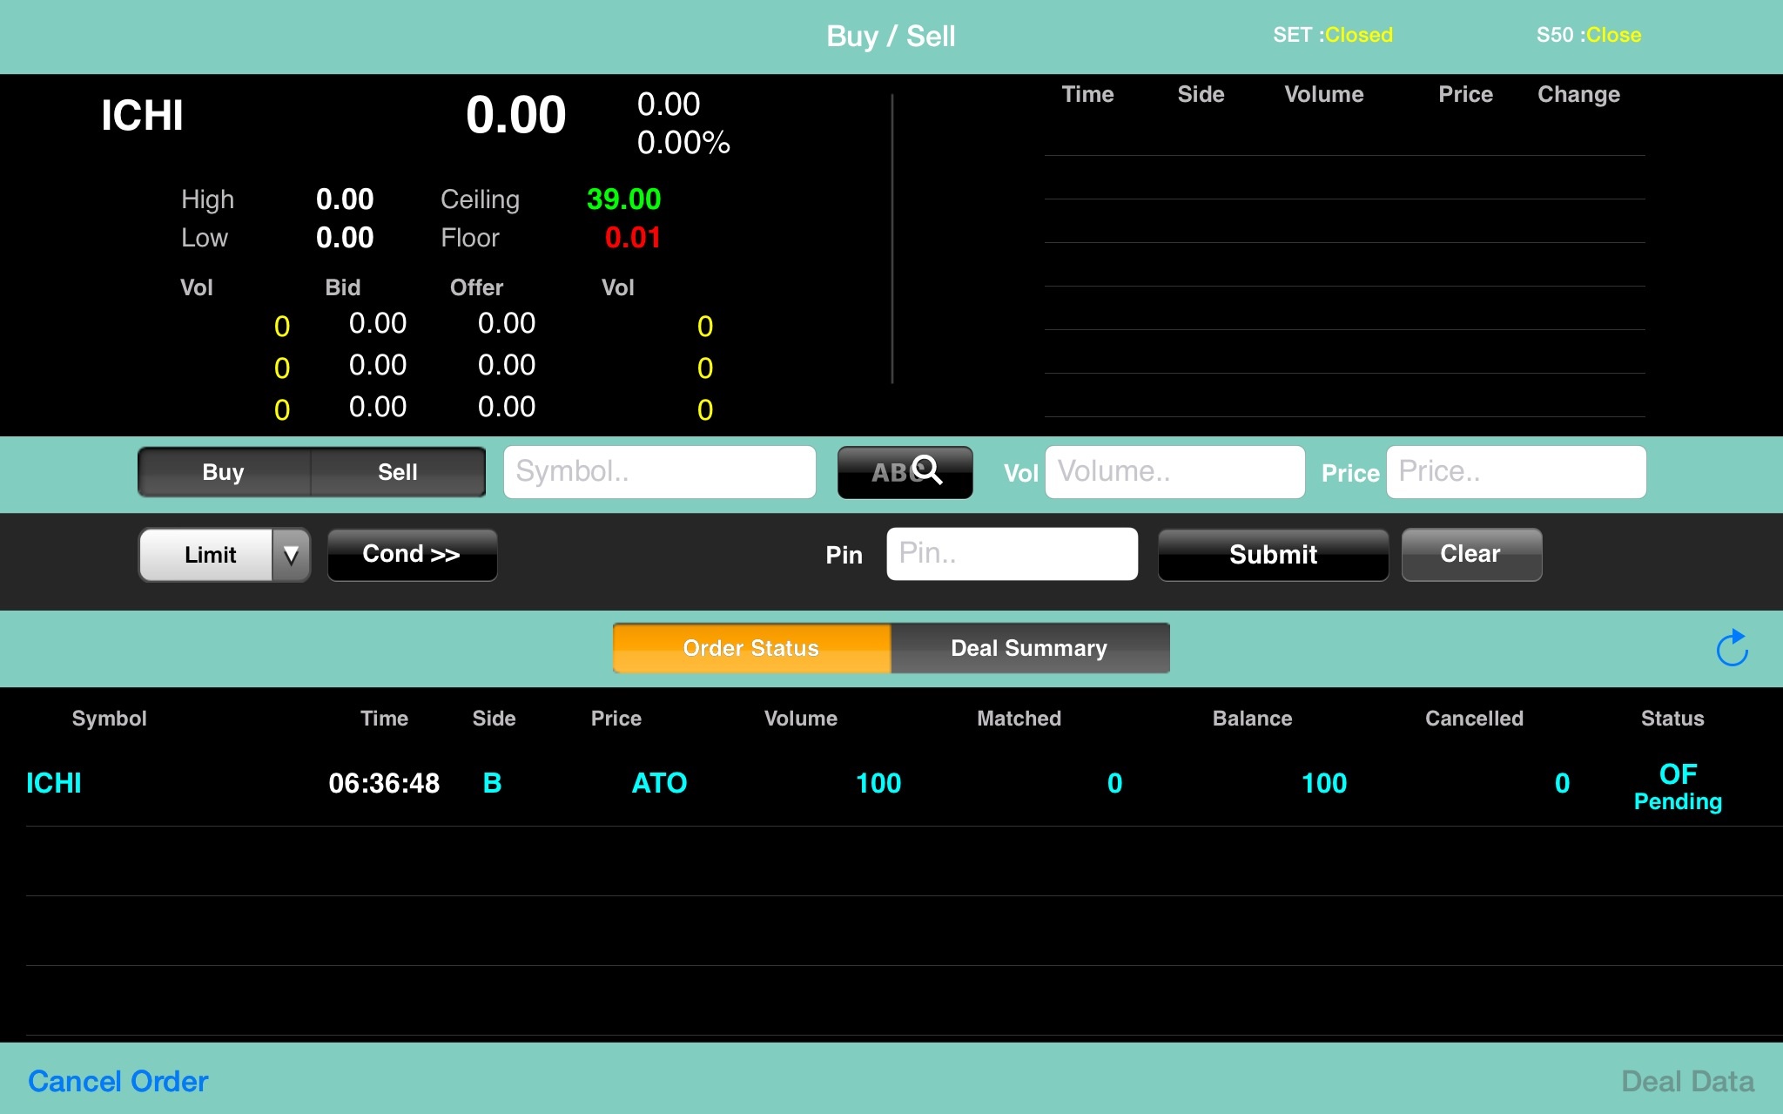
Task: Focus the Pin input field
Action: pyautogui.click(x=1012, y=554)
